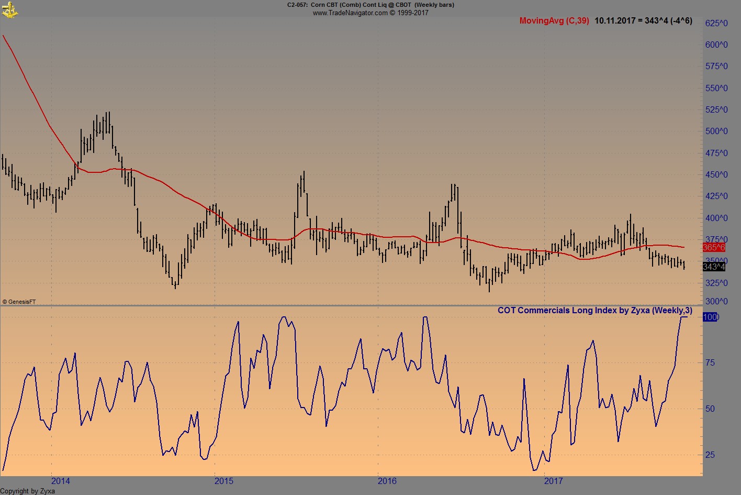
Task: Click the 625^0 price axis label
Action: 716,23
